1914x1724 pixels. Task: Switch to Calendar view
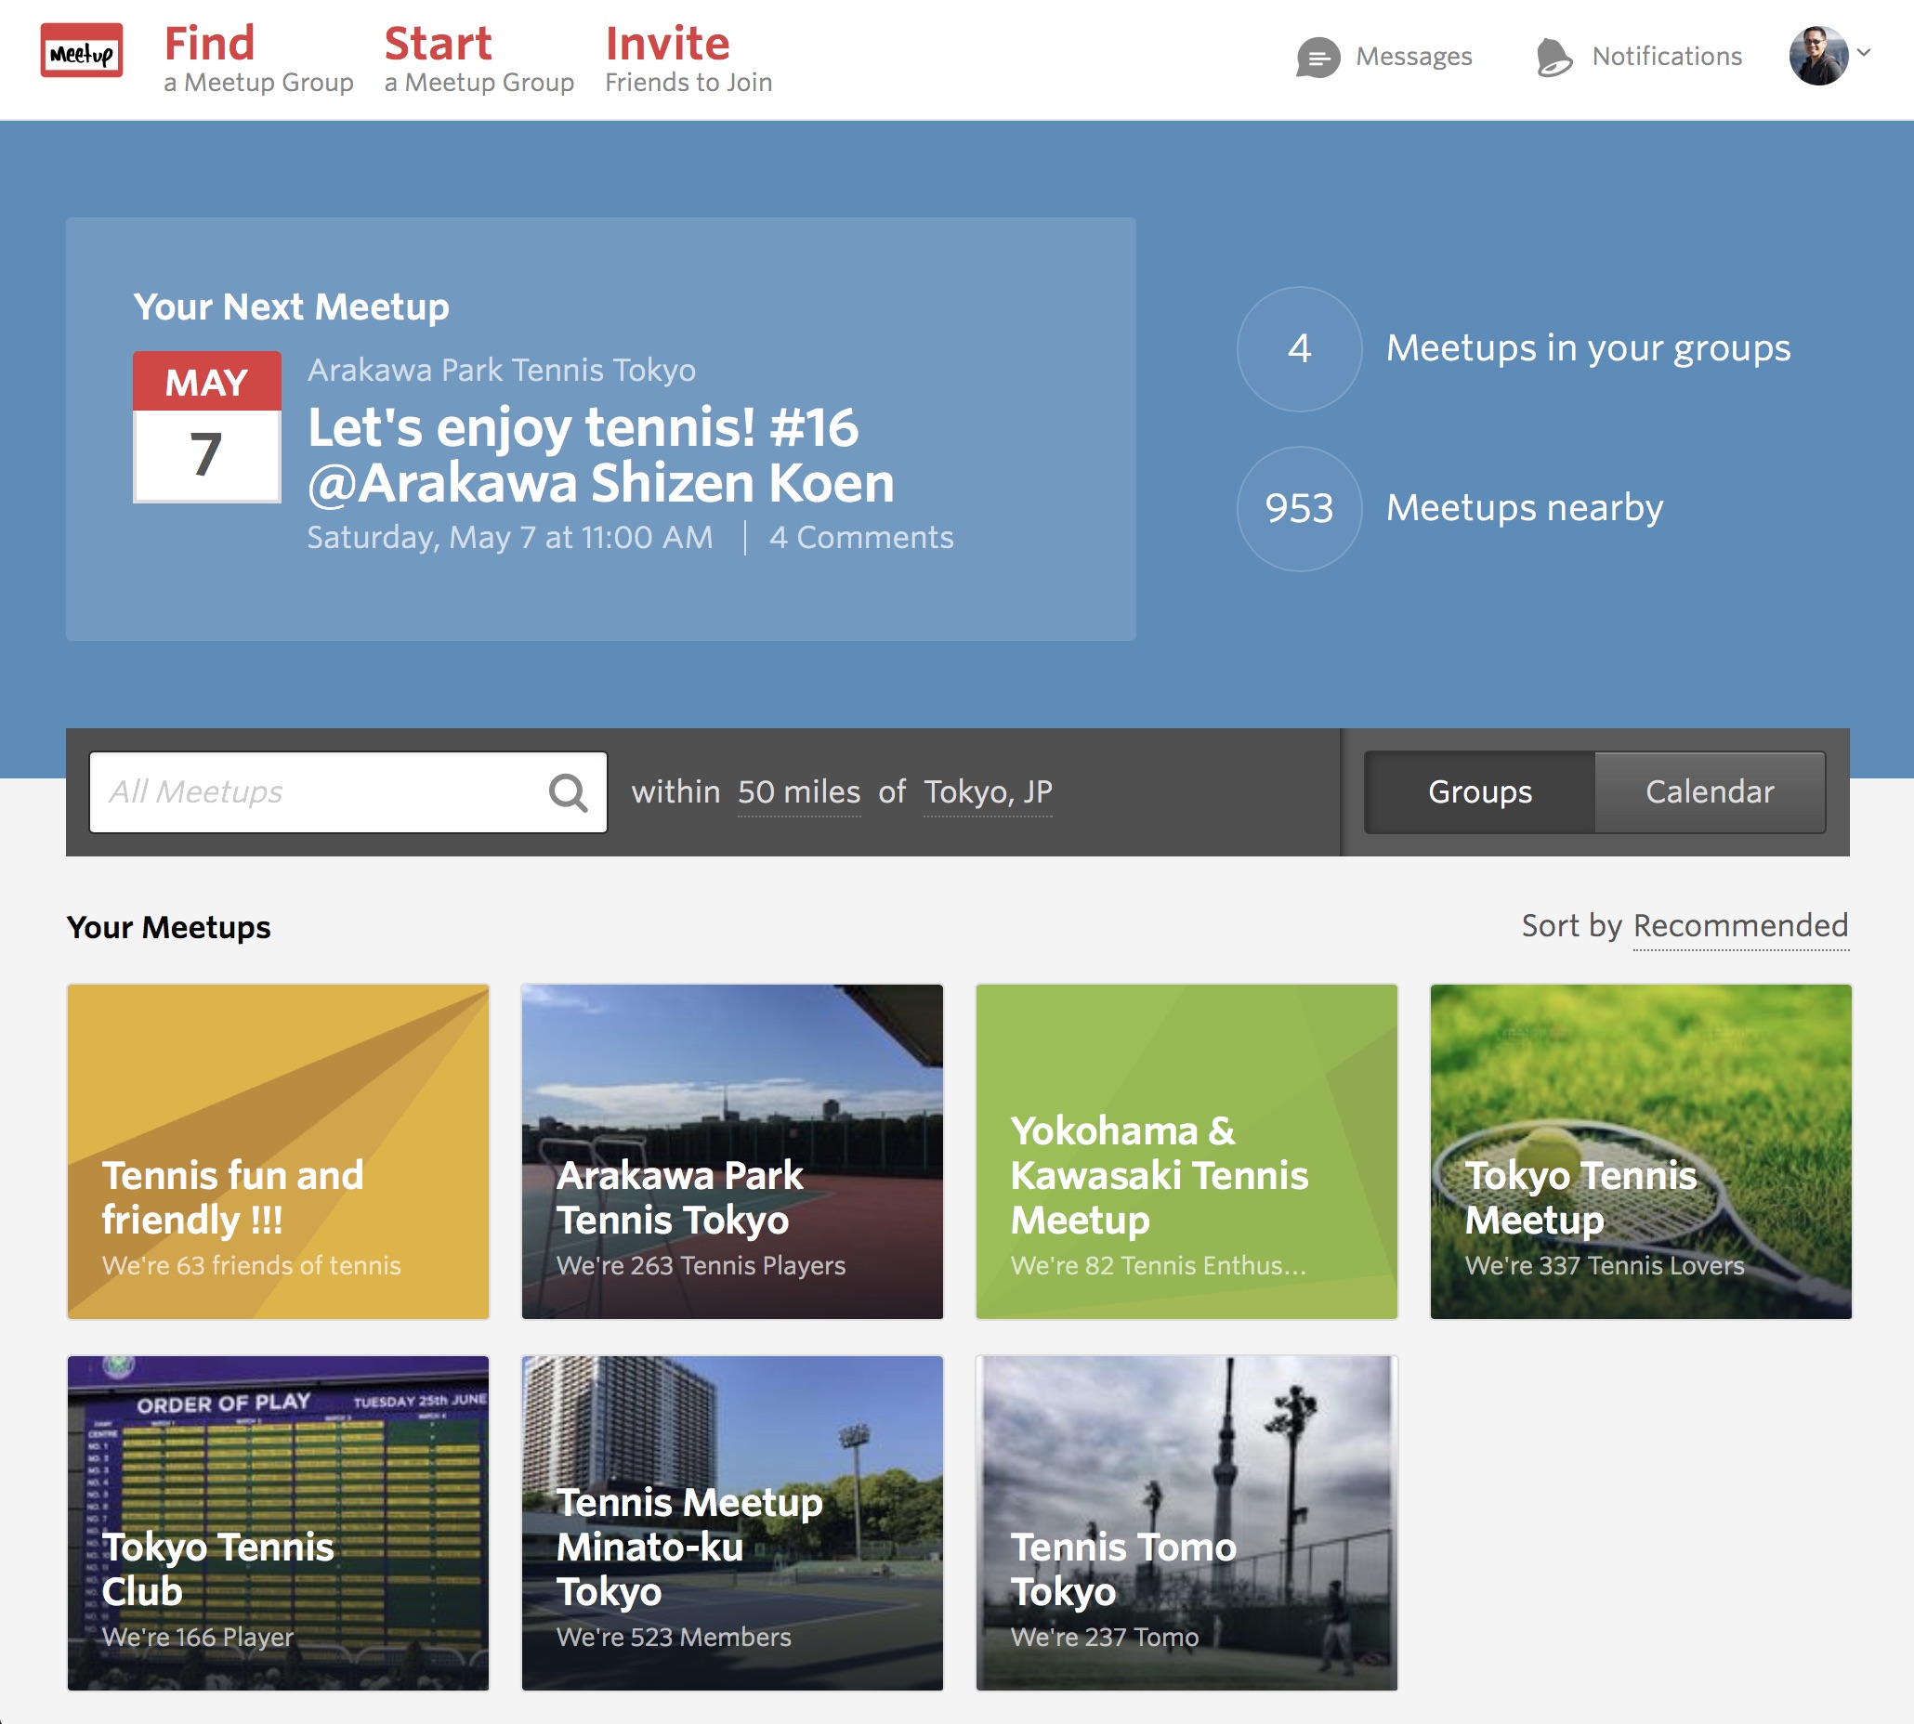1709,792
